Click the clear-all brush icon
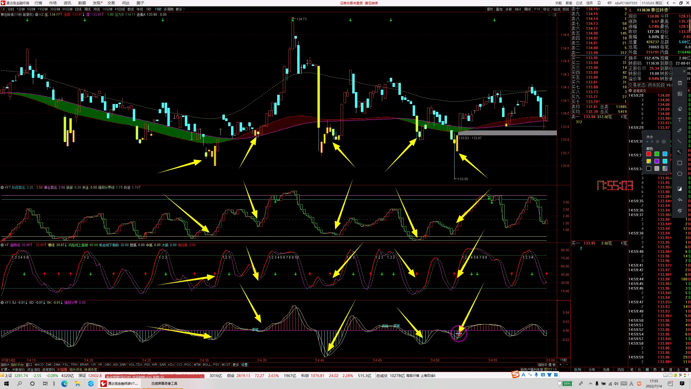The image size is (691, 389). pyautogui.click(x=680, y=211)
